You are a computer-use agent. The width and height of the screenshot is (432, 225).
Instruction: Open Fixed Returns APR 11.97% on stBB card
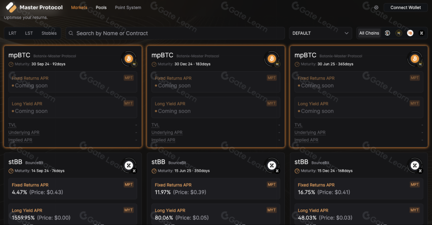click(215, 189)
